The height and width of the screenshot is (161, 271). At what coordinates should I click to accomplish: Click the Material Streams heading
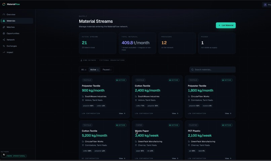point(96,21)
